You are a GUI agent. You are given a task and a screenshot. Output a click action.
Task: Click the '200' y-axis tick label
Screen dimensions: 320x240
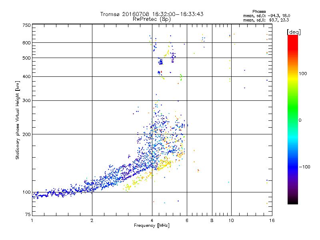pyautogui.click(x=26, y=134)
